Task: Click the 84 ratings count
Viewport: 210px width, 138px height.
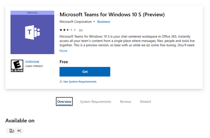Action: 81,30
